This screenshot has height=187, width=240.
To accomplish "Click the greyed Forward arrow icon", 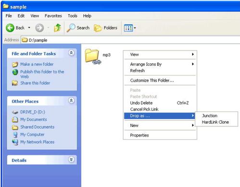I will click(39, 28).
